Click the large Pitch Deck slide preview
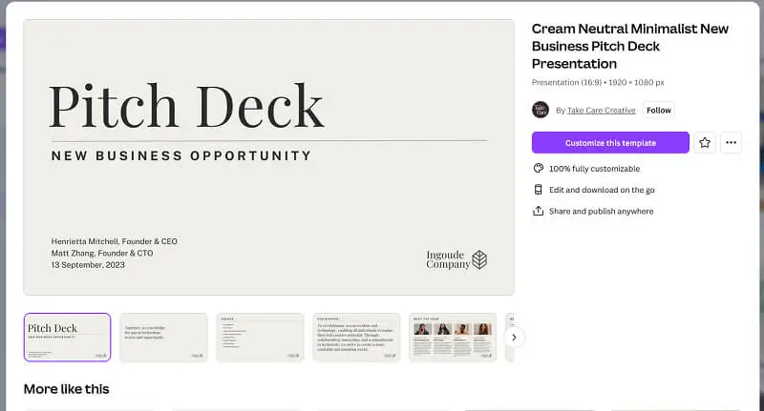Screen dimensions: 764x411 (x=269, y=157)
